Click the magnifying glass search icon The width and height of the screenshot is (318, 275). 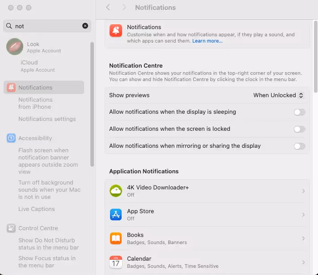[9, 26]
